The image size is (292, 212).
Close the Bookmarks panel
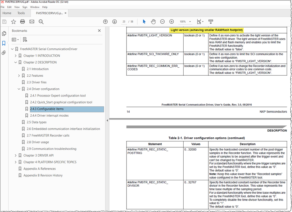click(x=99, y=31)
